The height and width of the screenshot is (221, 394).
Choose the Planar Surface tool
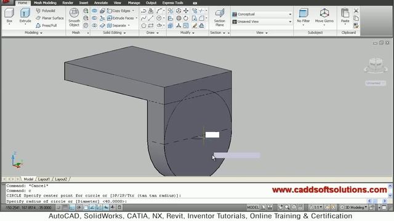50,18
